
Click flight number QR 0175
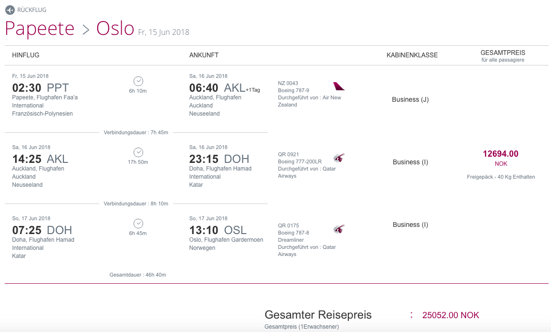click(x=288, y=226)
